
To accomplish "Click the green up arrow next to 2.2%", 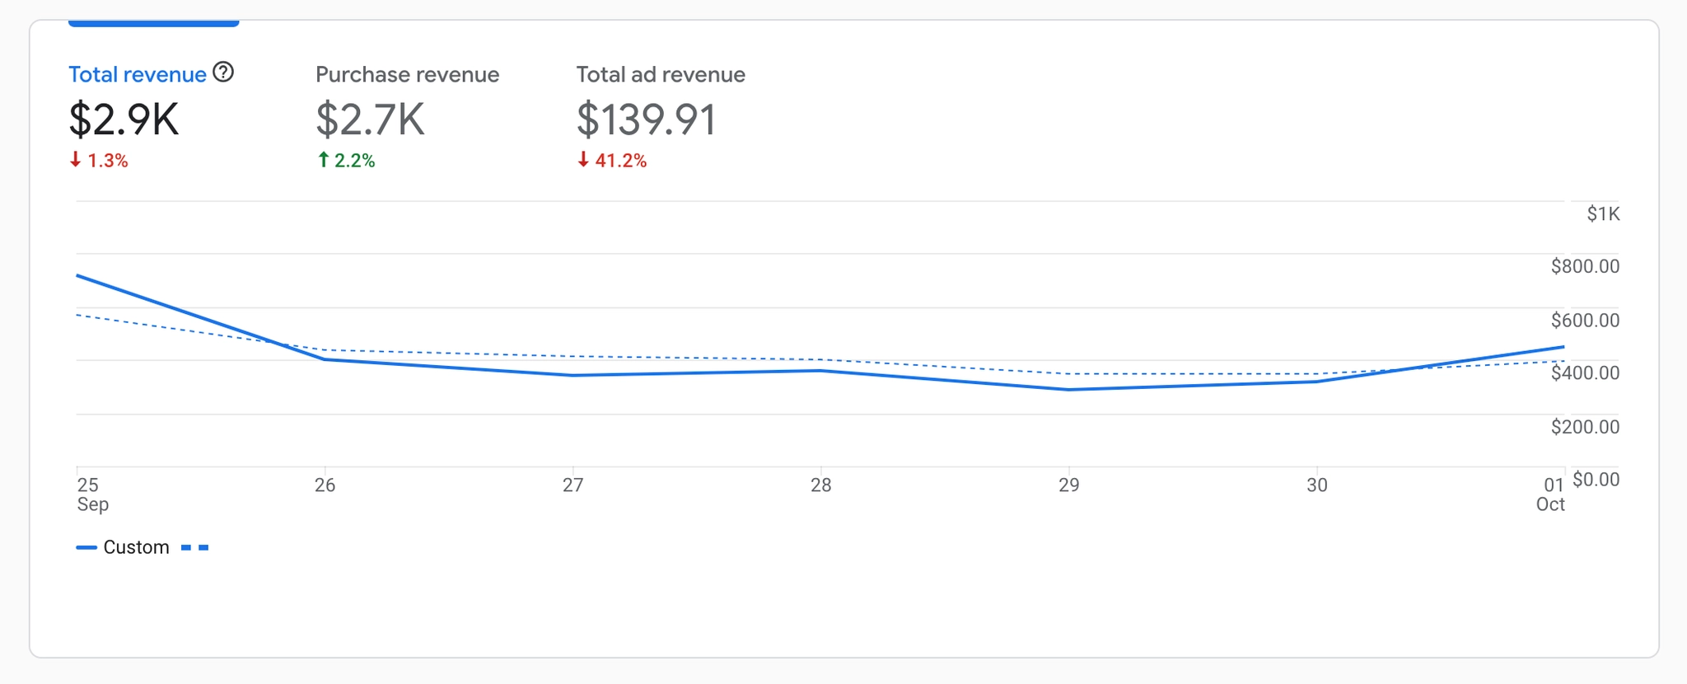I will point(324,160).
